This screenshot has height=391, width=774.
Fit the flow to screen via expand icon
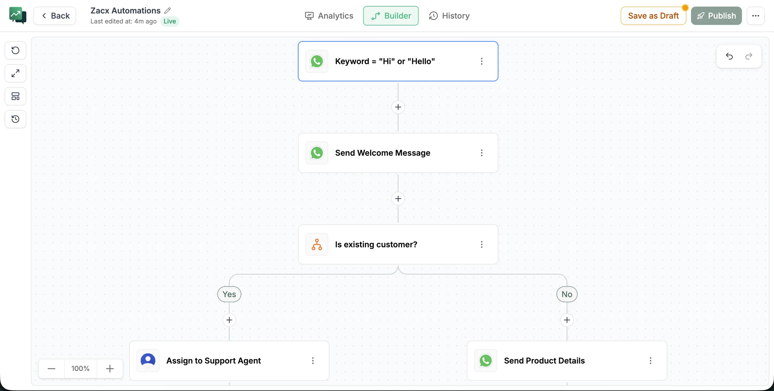coord(15,73)
